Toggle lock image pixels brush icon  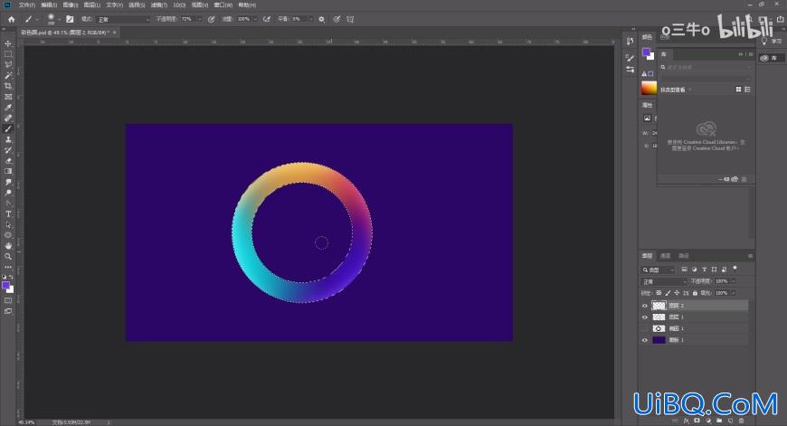coord(668,293)
